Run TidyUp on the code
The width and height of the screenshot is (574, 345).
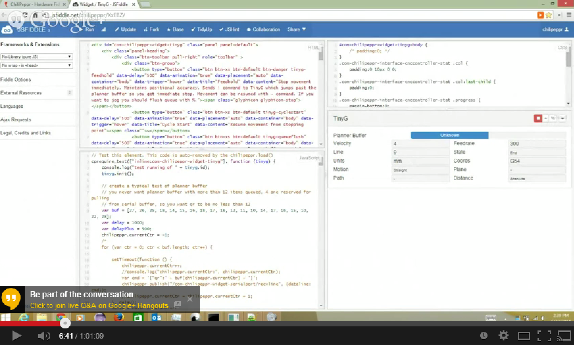(x=202, y=29)
